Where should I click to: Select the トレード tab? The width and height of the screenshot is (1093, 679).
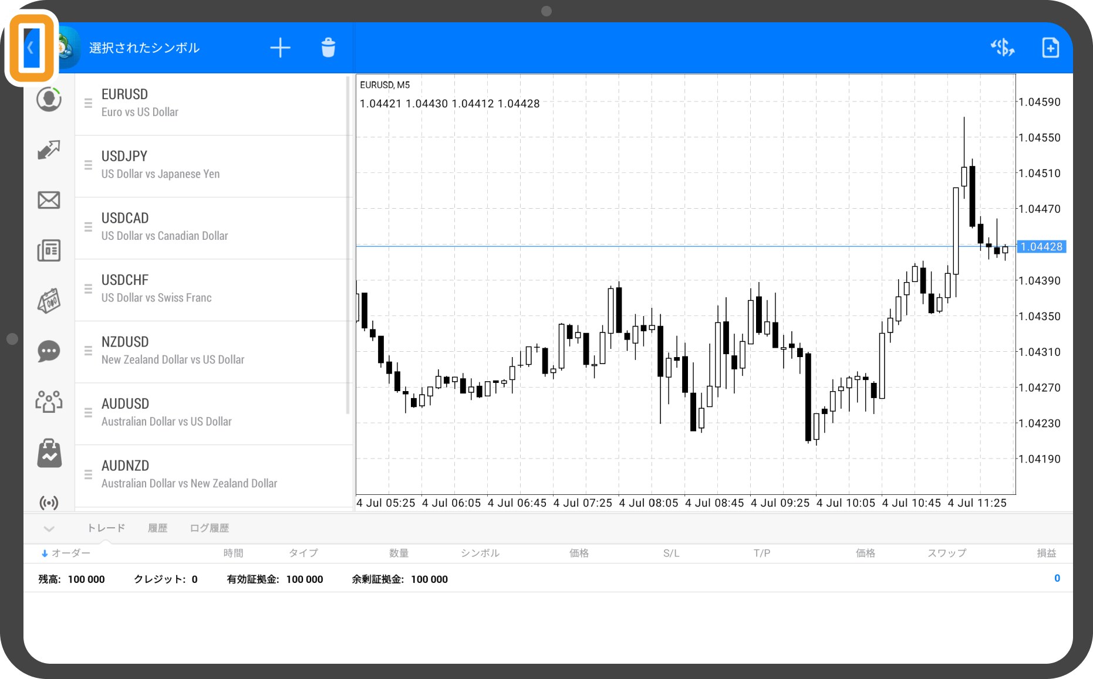[x=106, y=528]
